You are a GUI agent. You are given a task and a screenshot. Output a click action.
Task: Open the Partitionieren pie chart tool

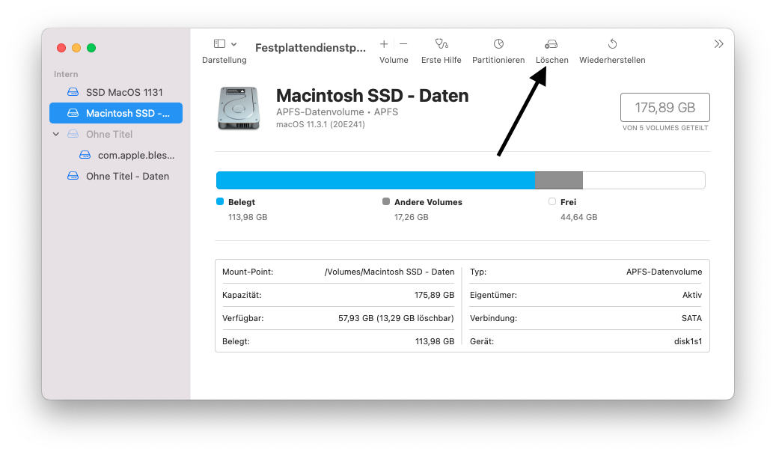click(498, 44)
